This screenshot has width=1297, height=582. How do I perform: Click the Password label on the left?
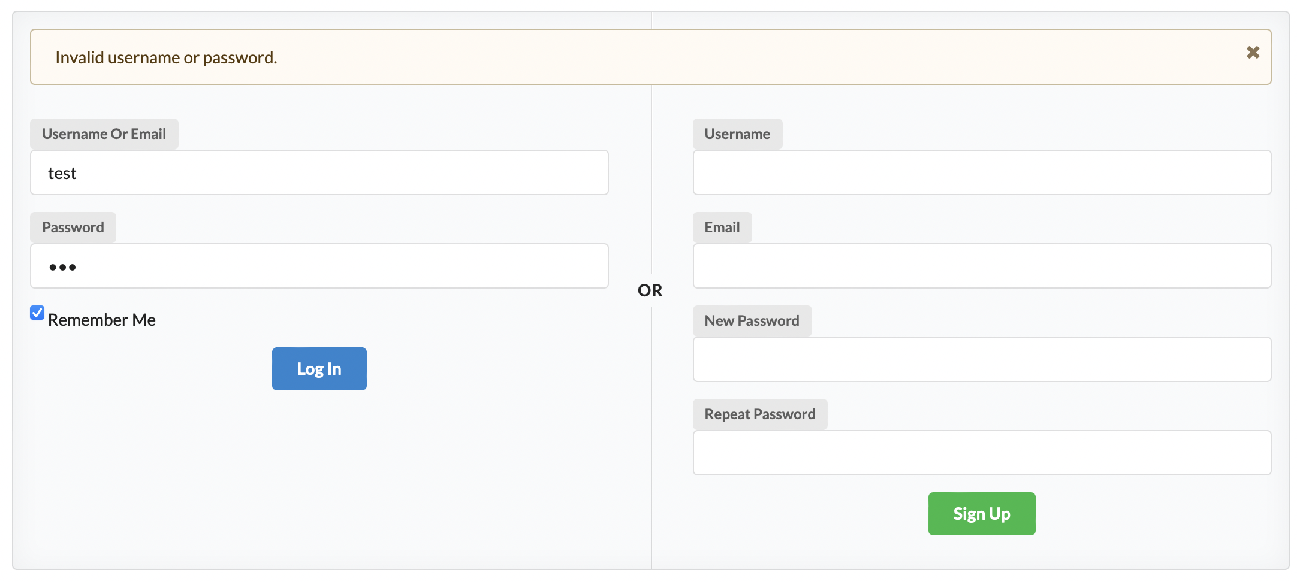[73, 227]
